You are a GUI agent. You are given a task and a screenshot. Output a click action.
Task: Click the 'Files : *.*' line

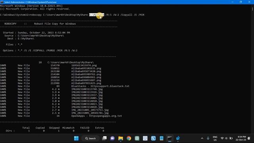coord(14,44)
